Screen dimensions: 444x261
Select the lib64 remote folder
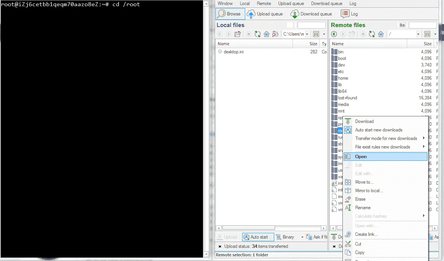342,91
